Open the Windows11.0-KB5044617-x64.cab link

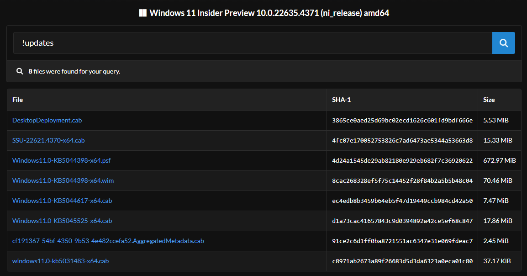point(62,201)
